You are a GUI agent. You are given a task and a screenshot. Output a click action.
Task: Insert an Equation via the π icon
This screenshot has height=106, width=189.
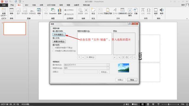click(143, 11)
